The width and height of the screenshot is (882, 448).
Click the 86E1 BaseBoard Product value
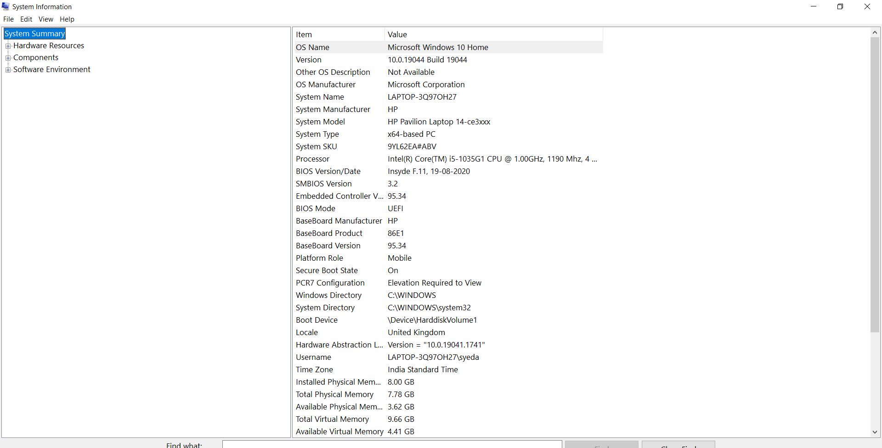396,233
